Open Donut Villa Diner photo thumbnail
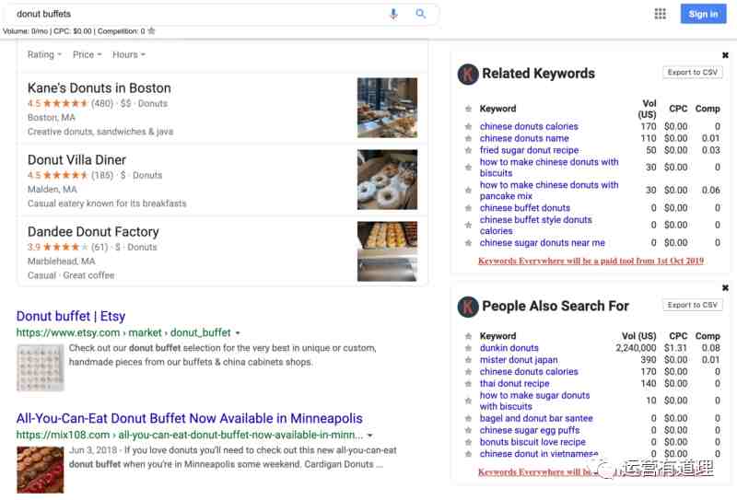The width and height of the screenshot is (737, 500). pyautogui.click(x=387, y=180)
